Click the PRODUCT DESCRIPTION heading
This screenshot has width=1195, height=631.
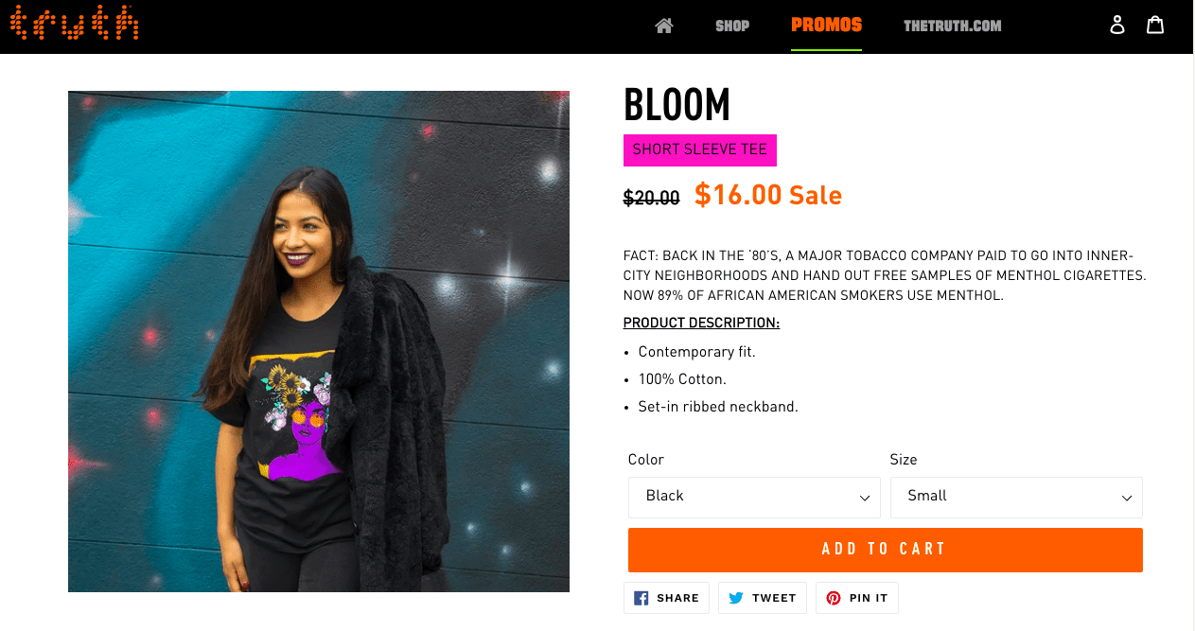pyautogui.click(x=701, y=324)
